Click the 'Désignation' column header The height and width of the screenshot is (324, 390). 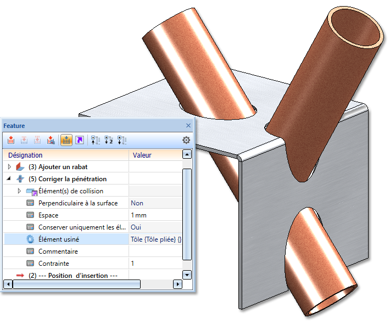66,155
